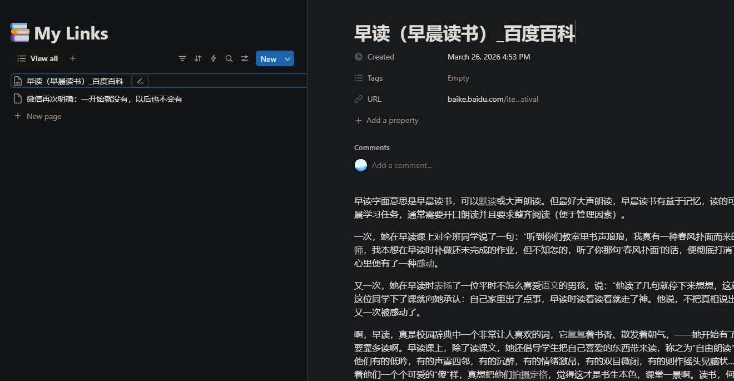Open the Created property label menu
This screenshot has height=381, width=734.
pyautogui.click(x=380, y=57)
